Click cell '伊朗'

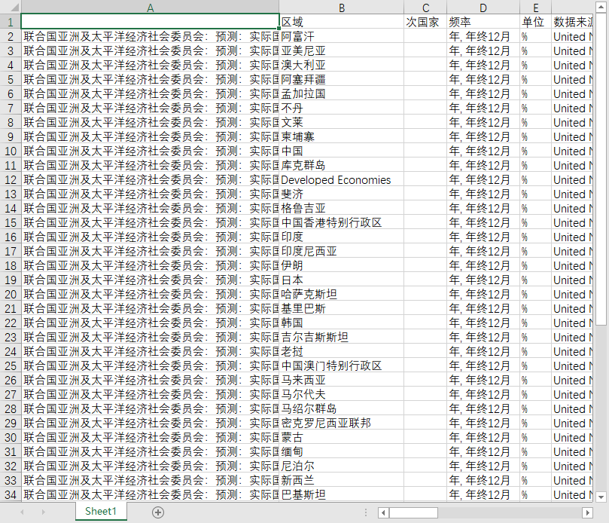(x=342, y=265)
